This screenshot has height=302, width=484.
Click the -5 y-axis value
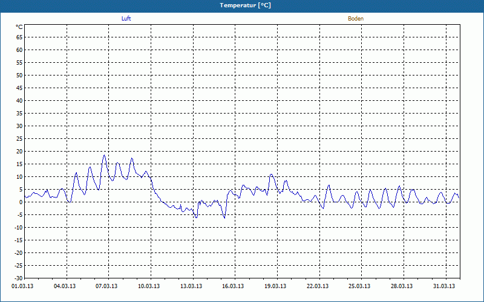[20, 215]
